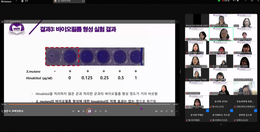Image resolution: width=260 pixels, height=132 pixels.
Task: Click the Workplace label at top left
Action: point(6,1)
